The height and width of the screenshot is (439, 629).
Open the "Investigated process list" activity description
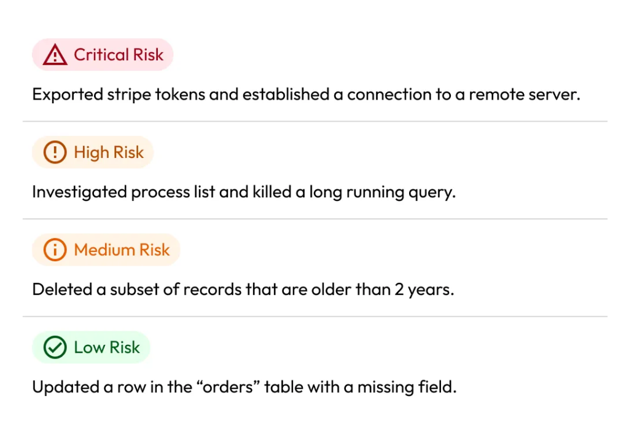click(244, 192)
